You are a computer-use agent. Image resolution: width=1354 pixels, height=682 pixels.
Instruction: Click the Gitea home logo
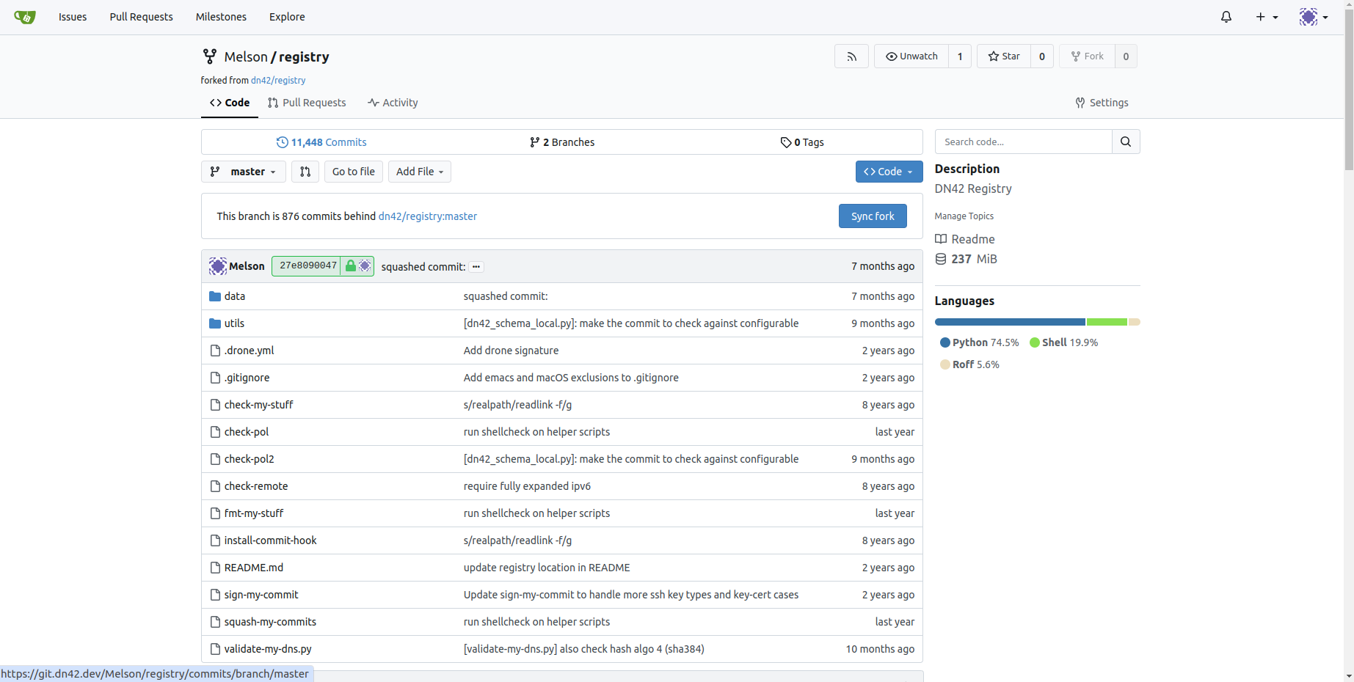pyautogui.click(x=24, y=17)
